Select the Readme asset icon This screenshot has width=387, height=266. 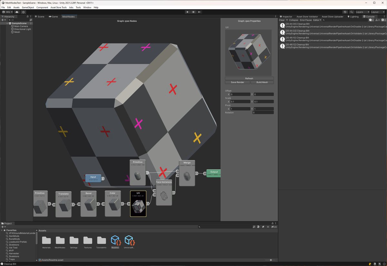pos(115,240)
